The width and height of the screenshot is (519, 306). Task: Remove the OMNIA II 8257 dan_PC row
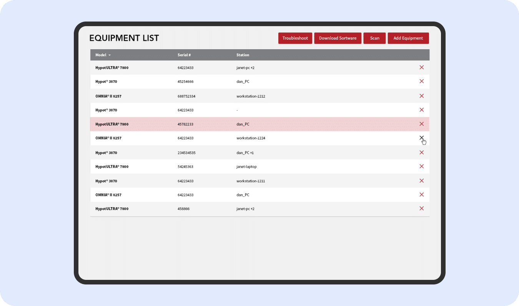(421, 195)
